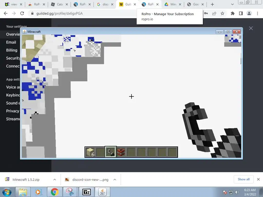Open the Chrome profile avatar
The height and width of the screenshot is (197, 263).
pyautogui.click(x=249, y=13)
